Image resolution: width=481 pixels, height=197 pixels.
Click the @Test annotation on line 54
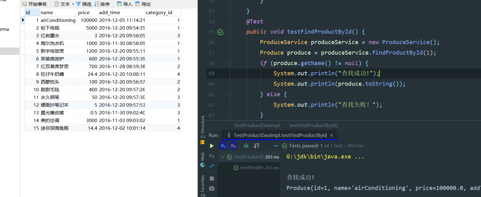click(255, 22)
